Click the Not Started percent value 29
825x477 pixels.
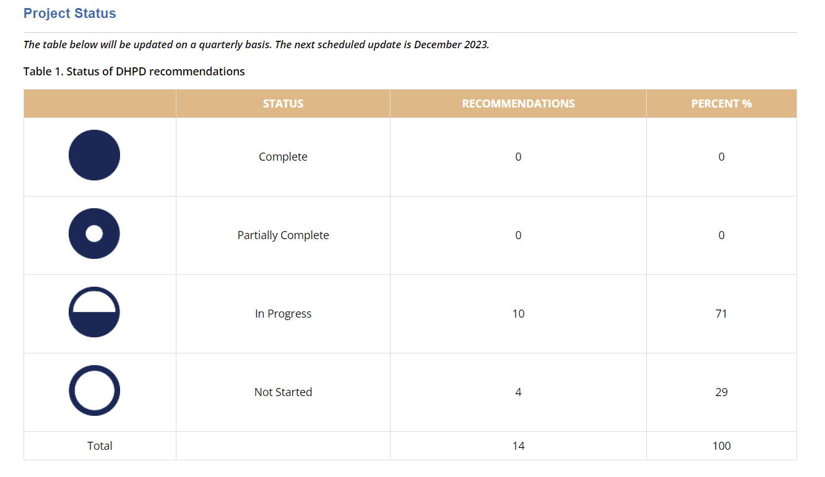[721, 392]
